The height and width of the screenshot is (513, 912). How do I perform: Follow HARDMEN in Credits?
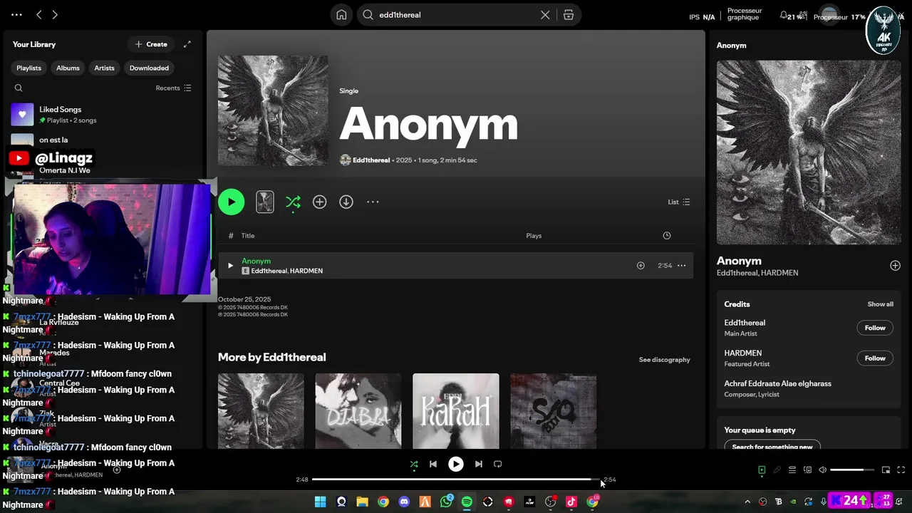(x=875, y=358)
